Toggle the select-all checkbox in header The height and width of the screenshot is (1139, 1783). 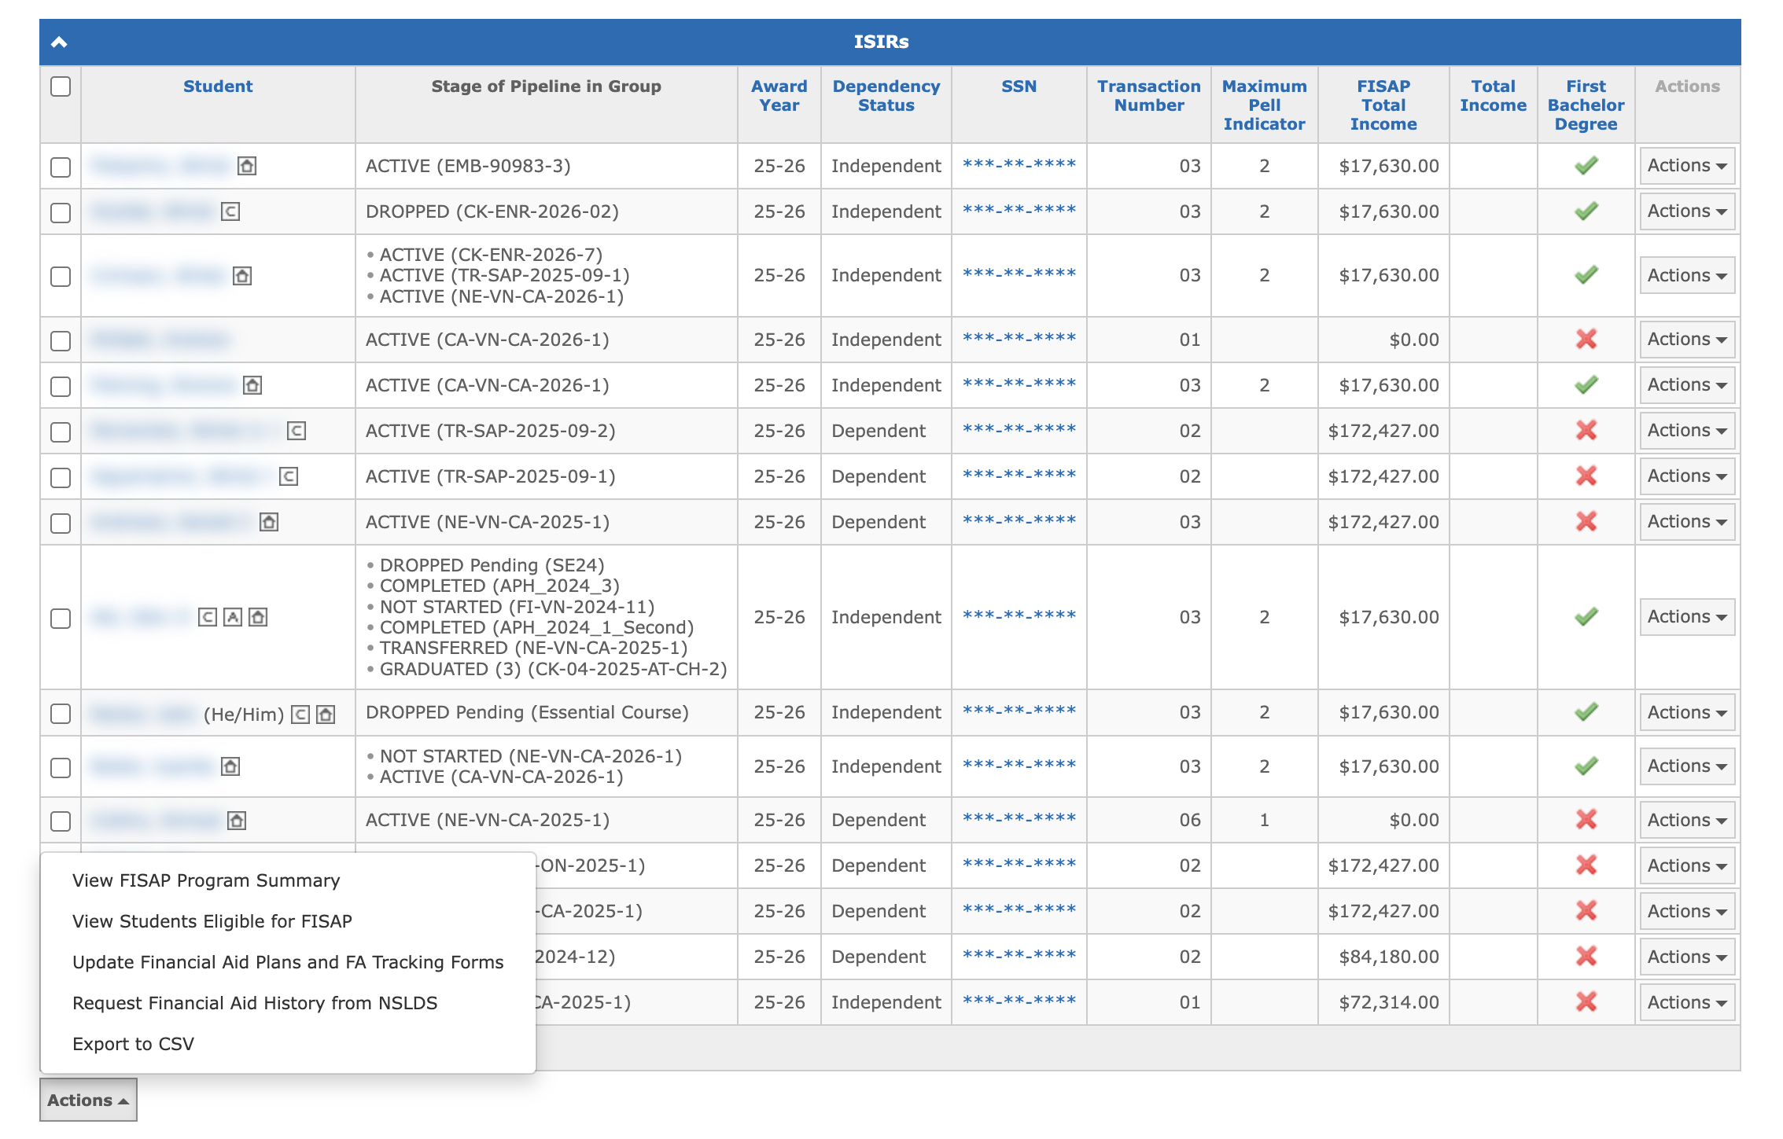tap(61, 86)
